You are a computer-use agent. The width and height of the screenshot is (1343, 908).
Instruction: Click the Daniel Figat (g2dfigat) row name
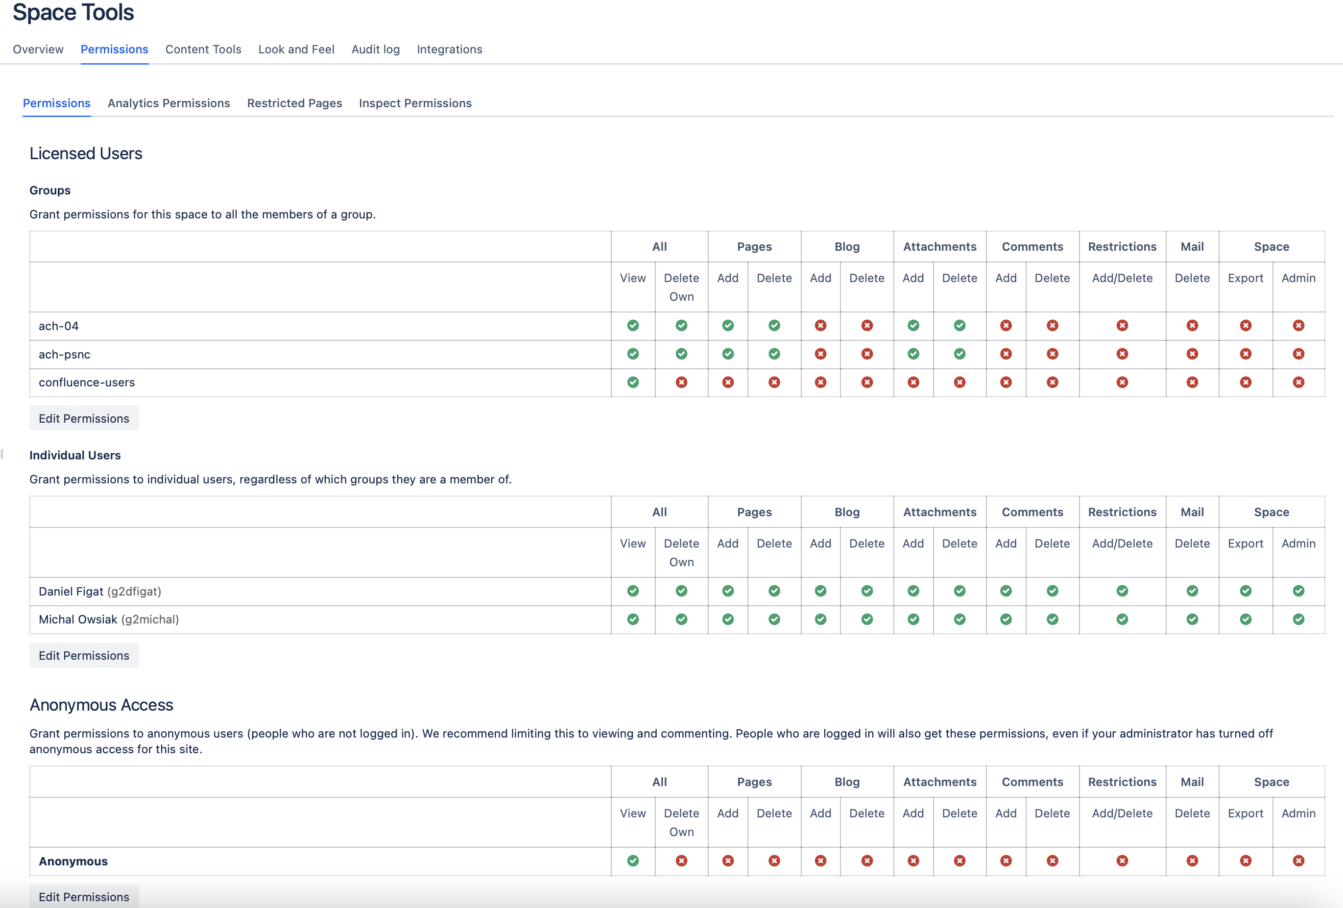click(x=100, y=591)
